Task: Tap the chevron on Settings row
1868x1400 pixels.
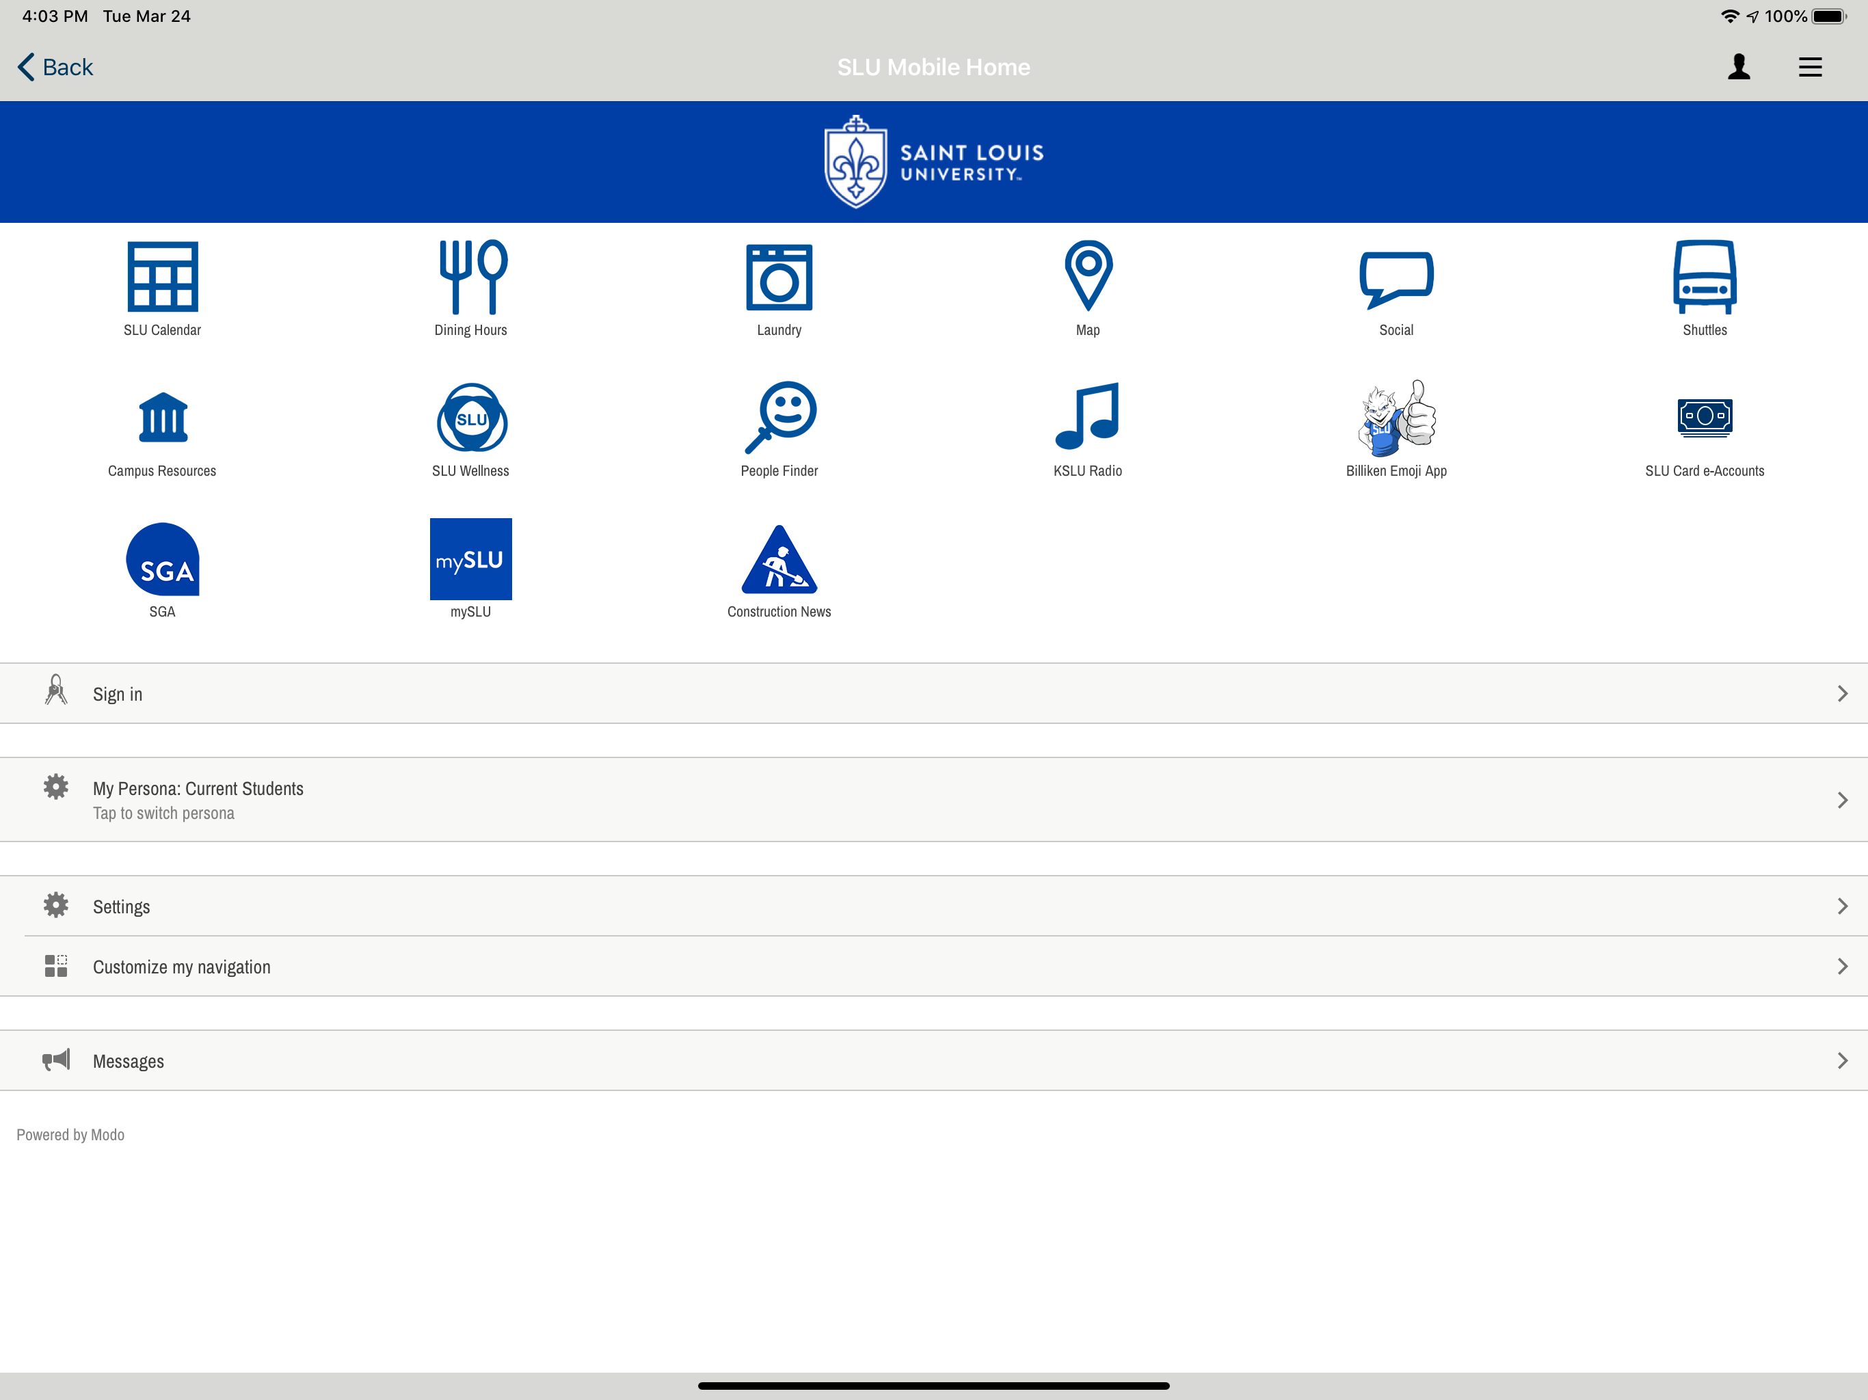Action: [1843, 906]
